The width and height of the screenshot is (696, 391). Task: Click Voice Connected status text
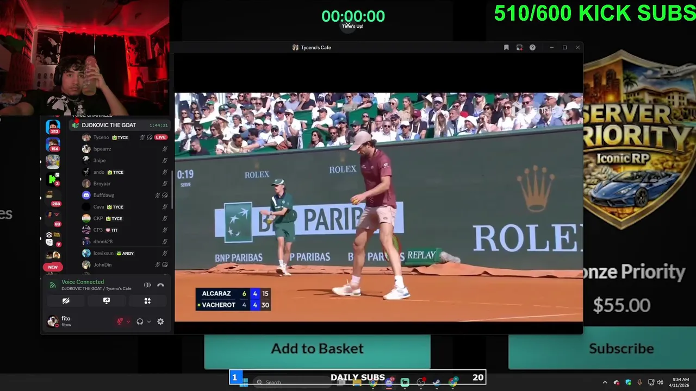tap(83, 282)
